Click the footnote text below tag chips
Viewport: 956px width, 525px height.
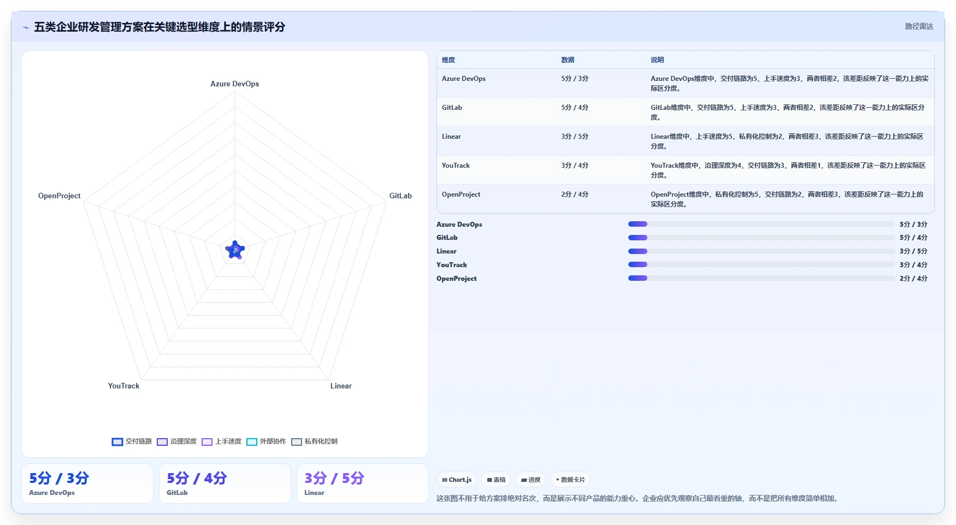point(638,498)
